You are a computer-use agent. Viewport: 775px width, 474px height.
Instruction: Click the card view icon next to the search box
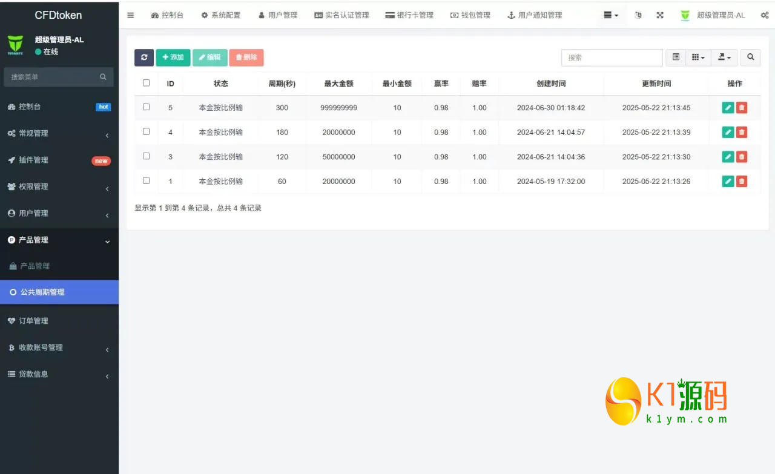click(x=676, y=58)
